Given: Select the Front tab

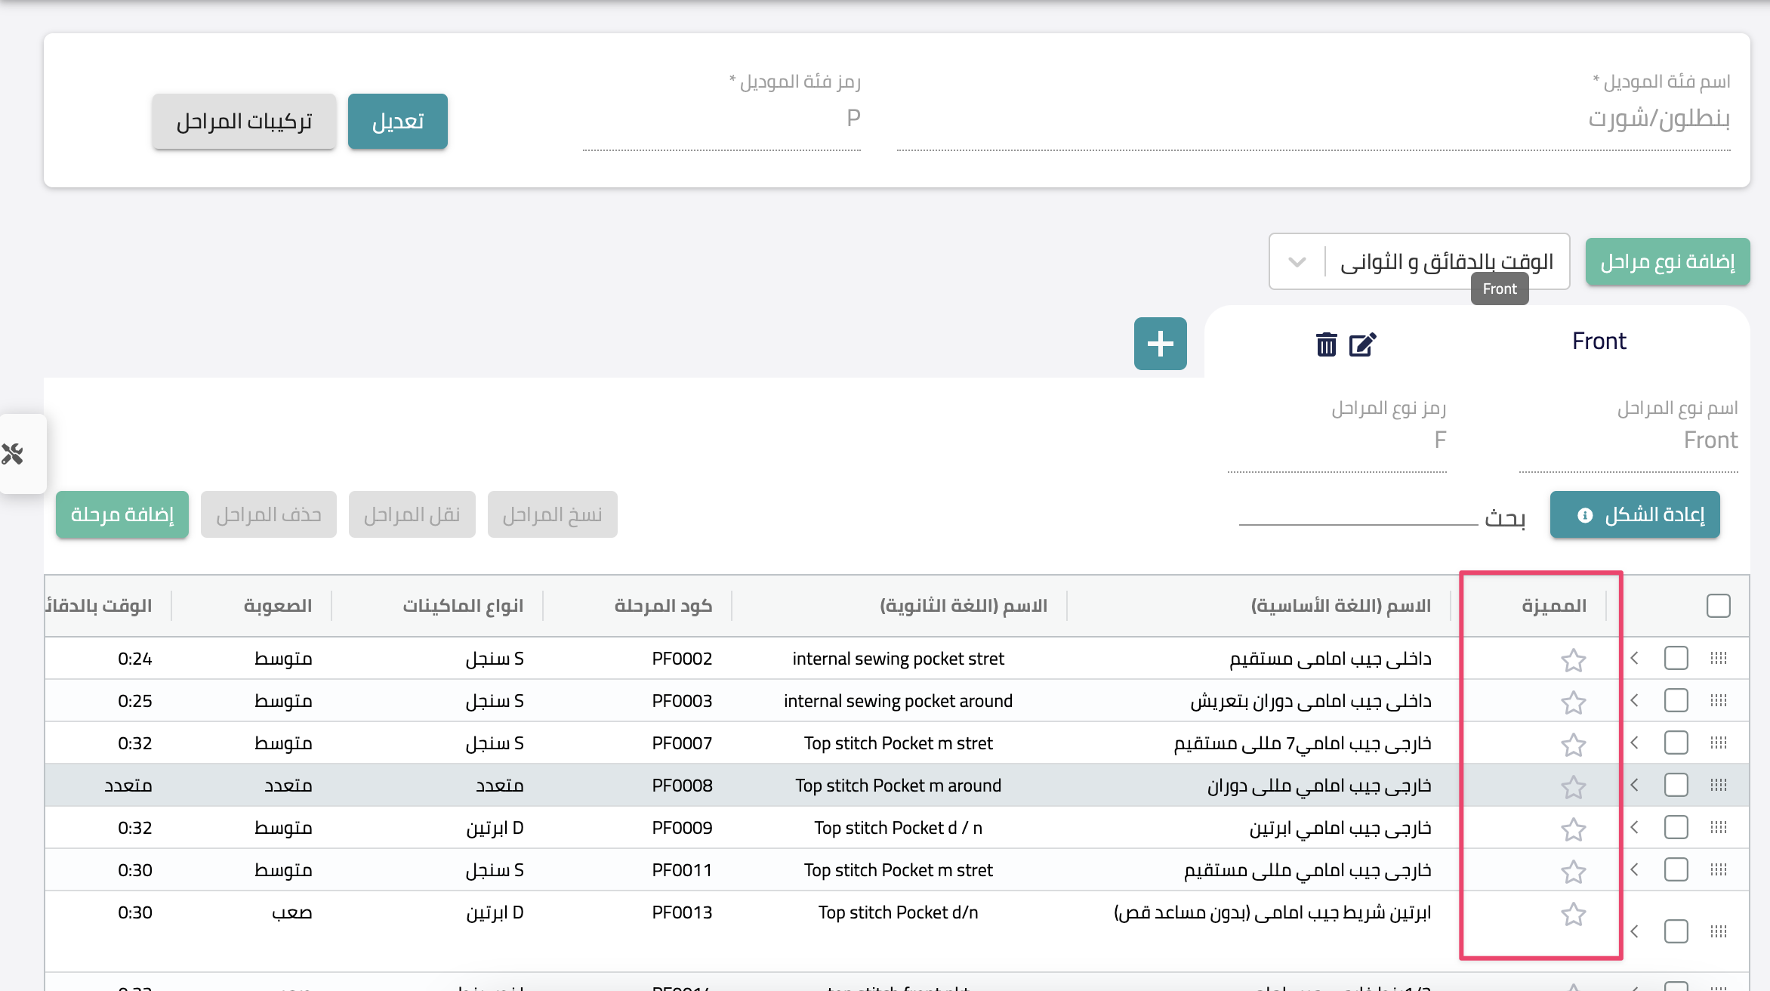Looking at the screenshot, I should (x=1599, y=341).
